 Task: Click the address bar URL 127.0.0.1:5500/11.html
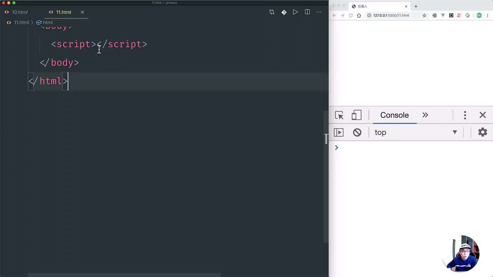[x=391, y=15]
